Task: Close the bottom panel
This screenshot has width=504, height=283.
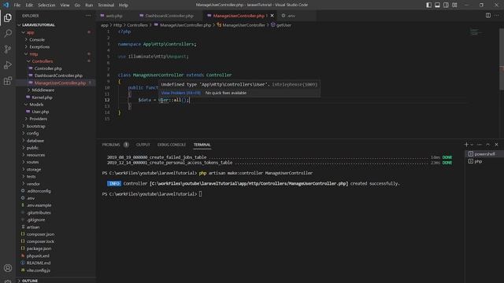Action: pos(496,145)
